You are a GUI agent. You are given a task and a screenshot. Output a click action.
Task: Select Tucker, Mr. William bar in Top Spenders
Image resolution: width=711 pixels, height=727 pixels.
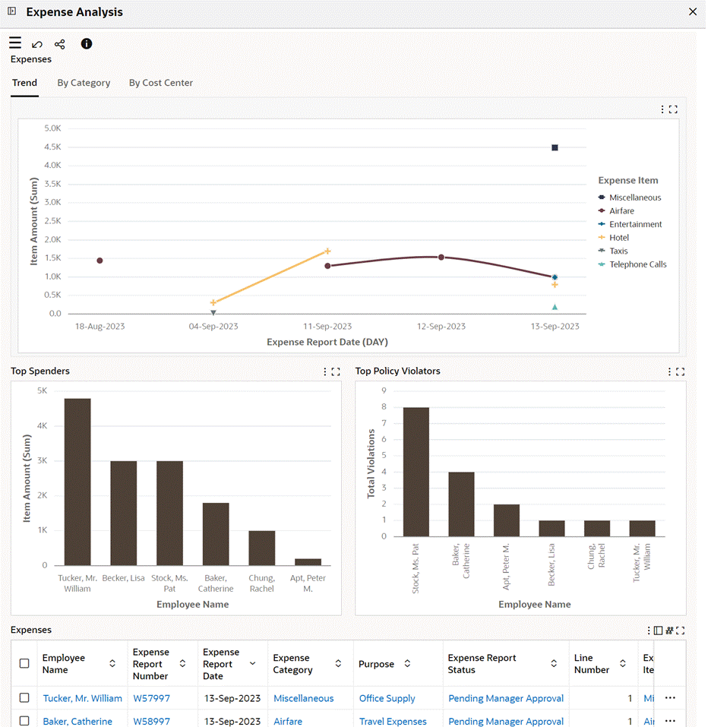click(77, 482)
